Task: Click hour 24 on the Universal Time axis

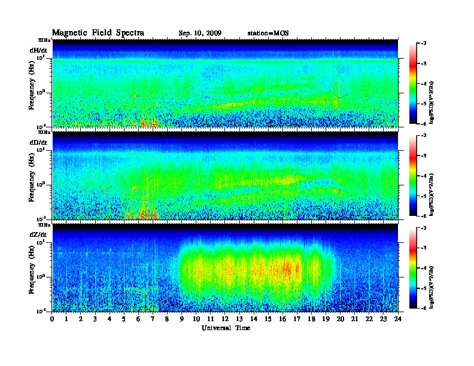Action: [x=398, y=319]
